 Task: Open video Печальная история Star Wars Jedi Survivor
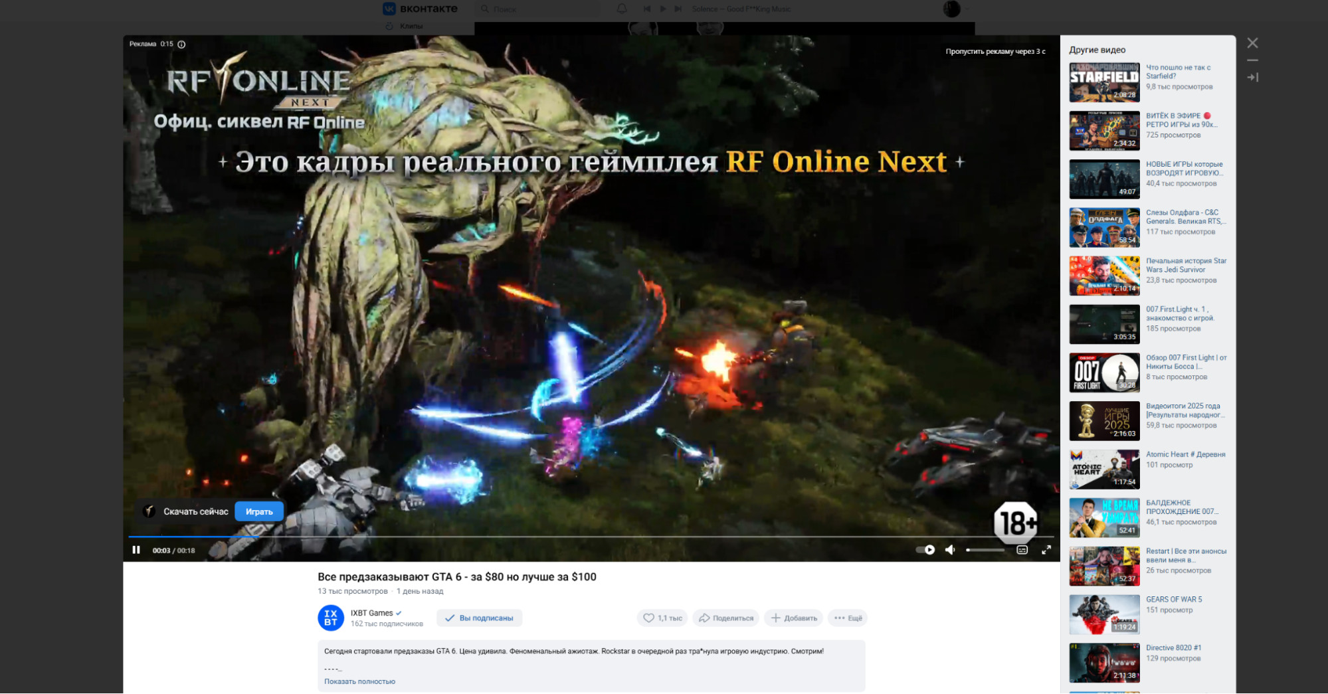1186,266
